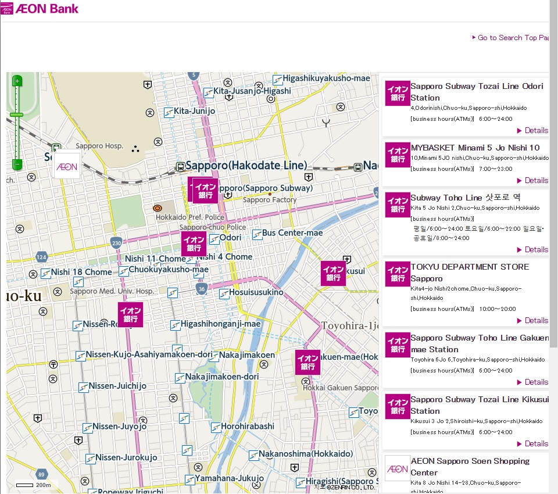Click Toyohira 6Jo 6 address text
The width and height of the screenshot is (558, 494).
[x=478, y=360]
